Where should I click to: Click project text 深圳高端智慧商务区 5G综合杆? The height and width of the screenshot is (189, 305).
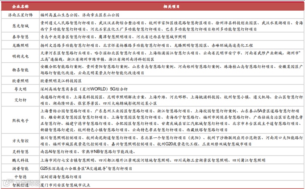point(84,89)
